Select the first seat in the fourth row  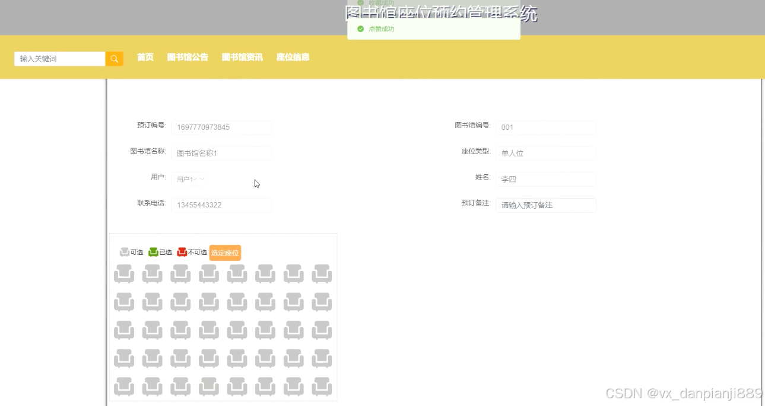124,359
